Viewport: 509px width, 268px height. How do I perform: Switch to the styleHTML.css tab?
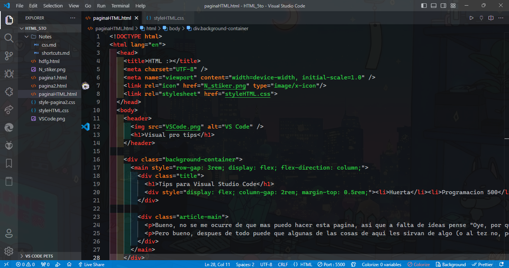169,18
